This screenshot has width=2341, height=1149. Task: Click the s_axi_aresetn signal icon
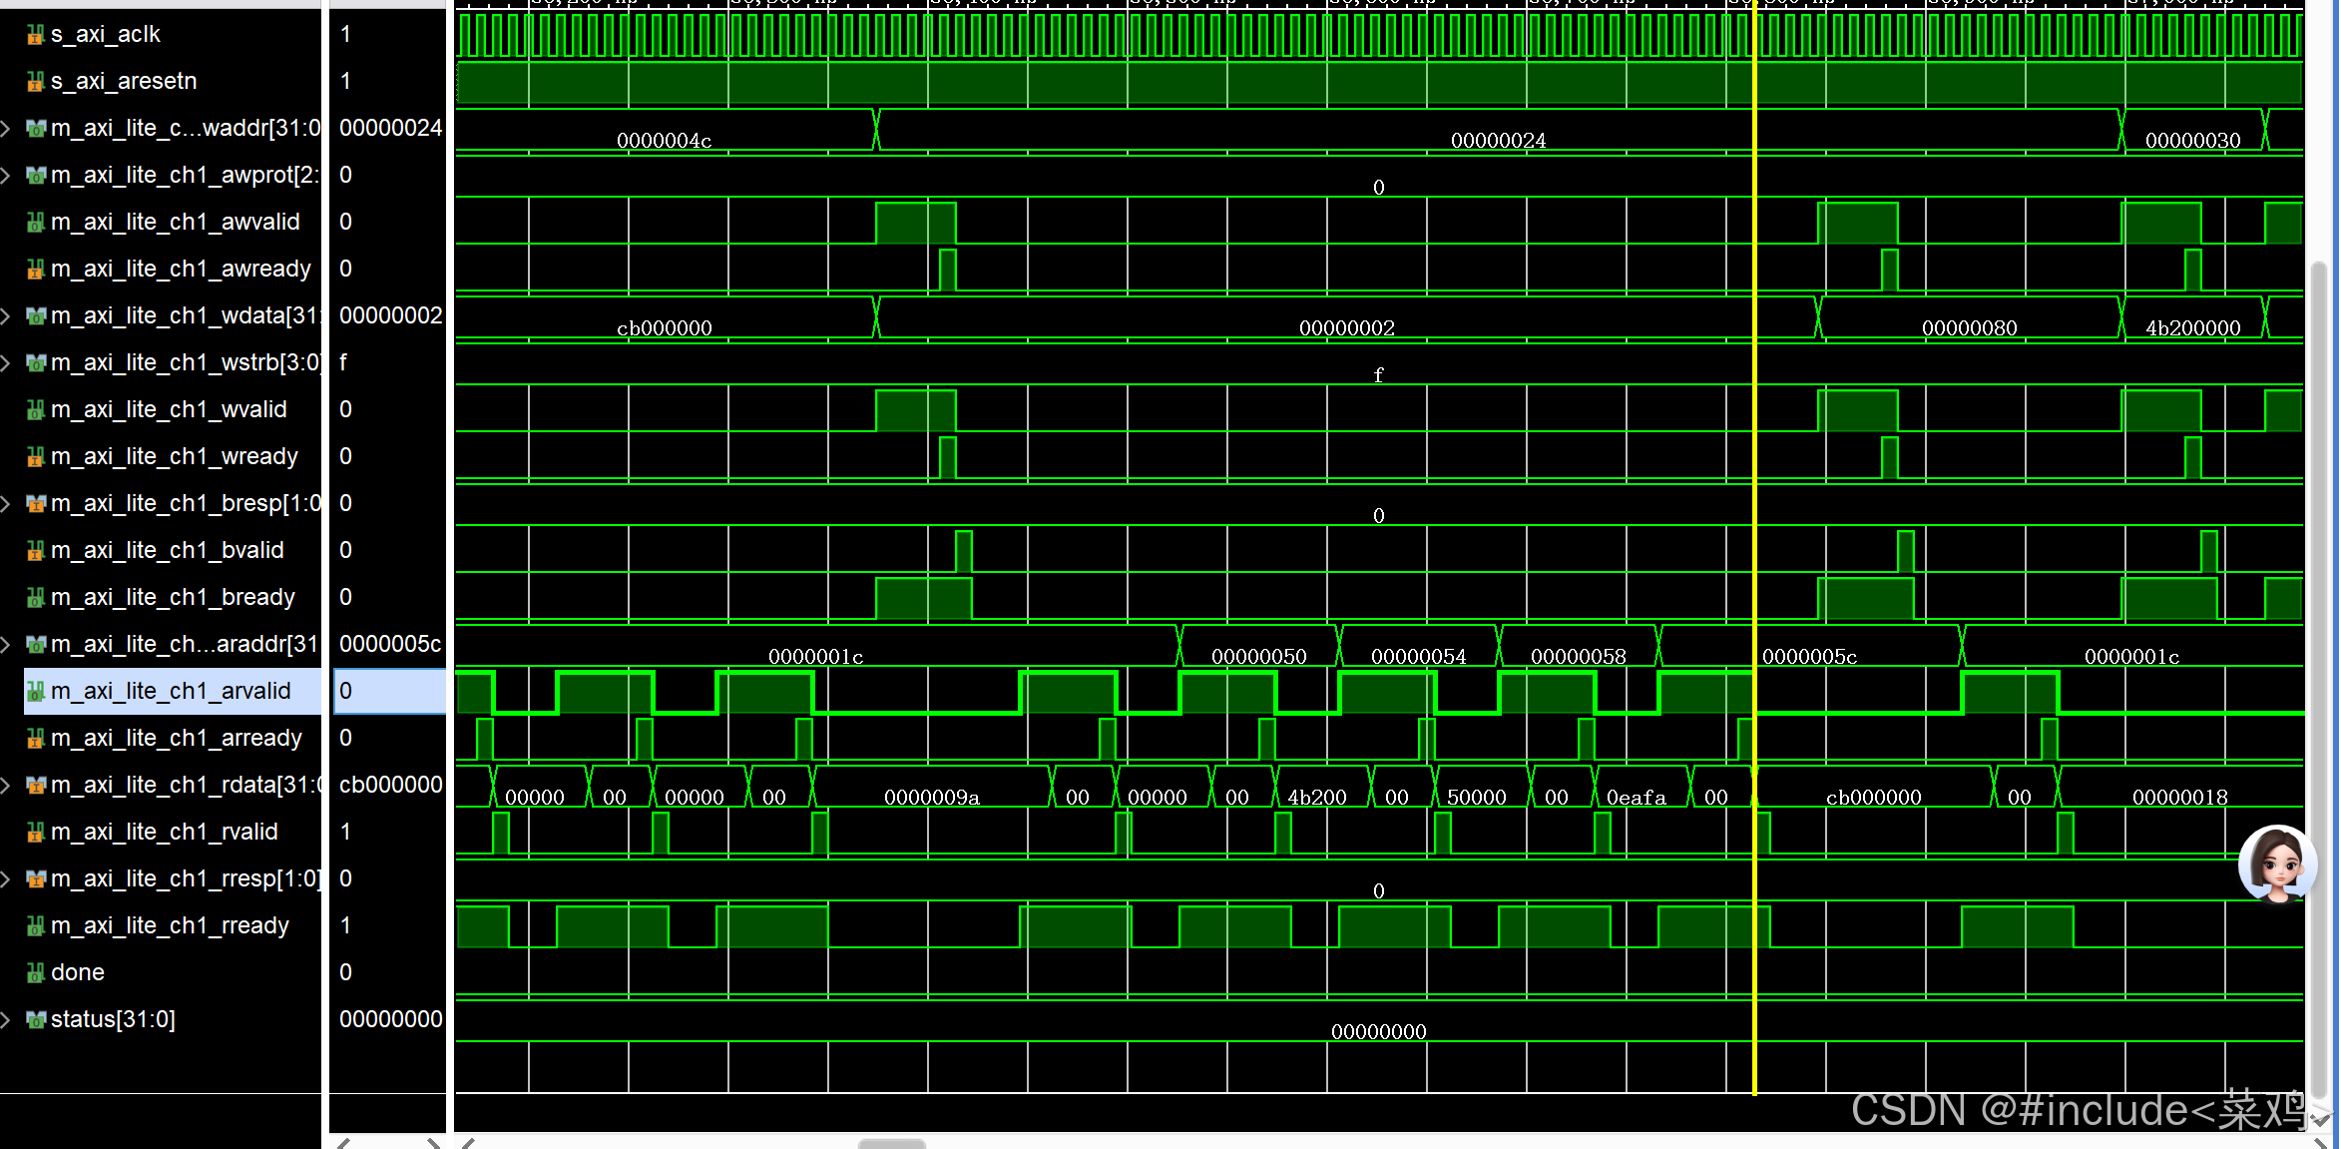point(36,81)
